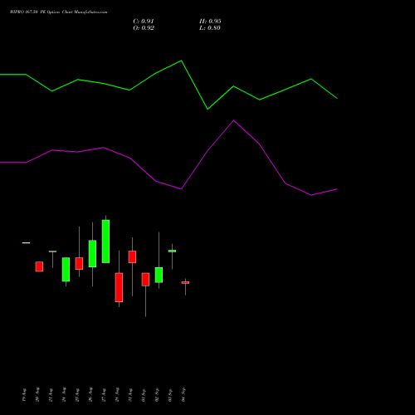Click the low value 'L: 0.80'

[210, 28]
